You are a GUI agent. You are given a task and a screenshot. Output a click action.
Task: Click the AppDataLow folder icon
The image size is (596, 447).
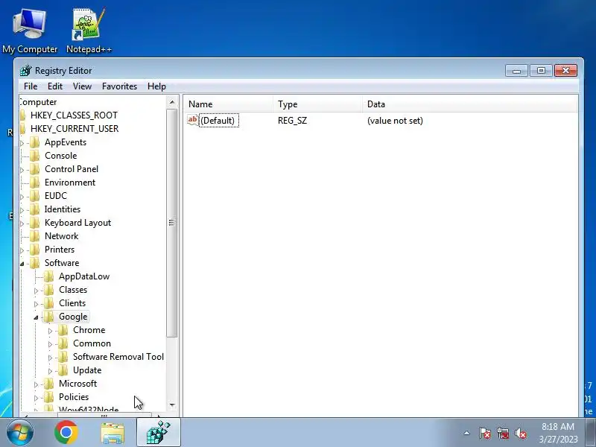click(48, 276)
